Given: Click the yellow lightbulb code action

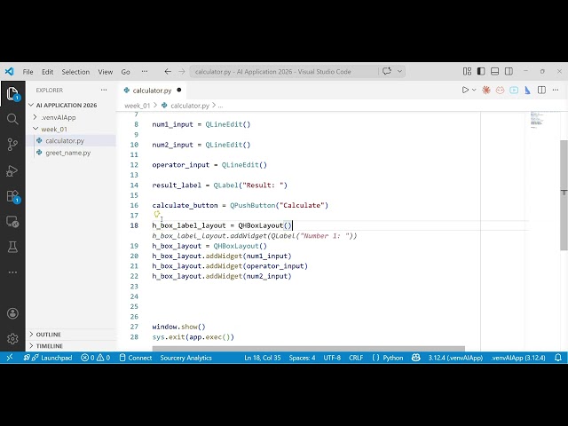Looking at the screenshot, I should (x=156, y=215).
